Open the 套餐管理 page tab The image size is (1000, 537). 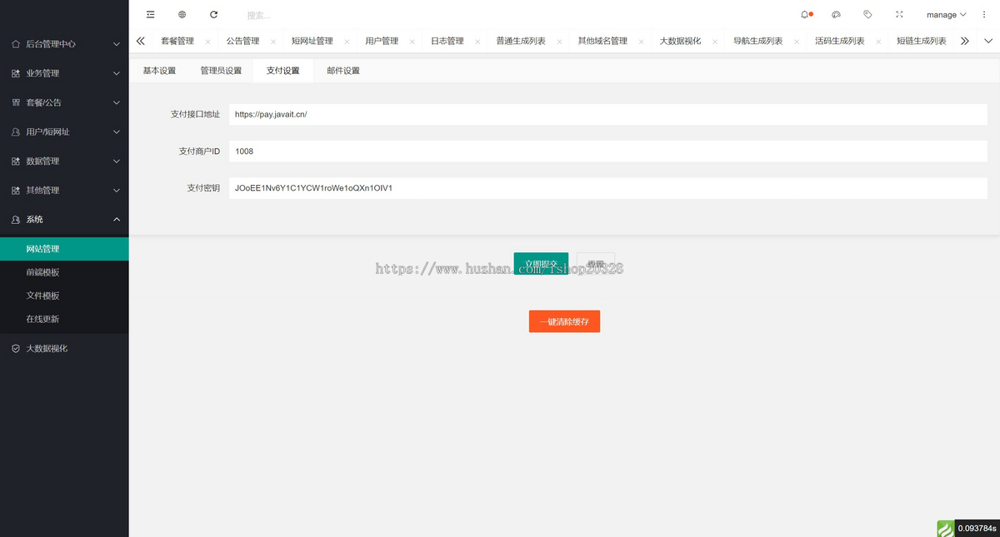(x=177, y=41)
